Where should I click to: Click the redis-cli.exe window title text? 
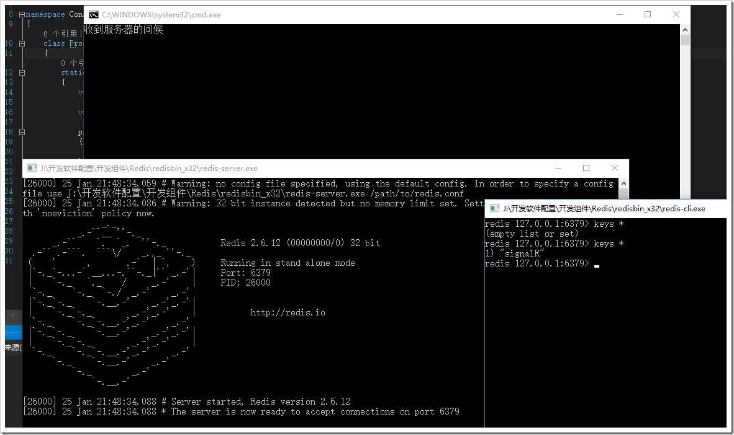pos(604,209)
